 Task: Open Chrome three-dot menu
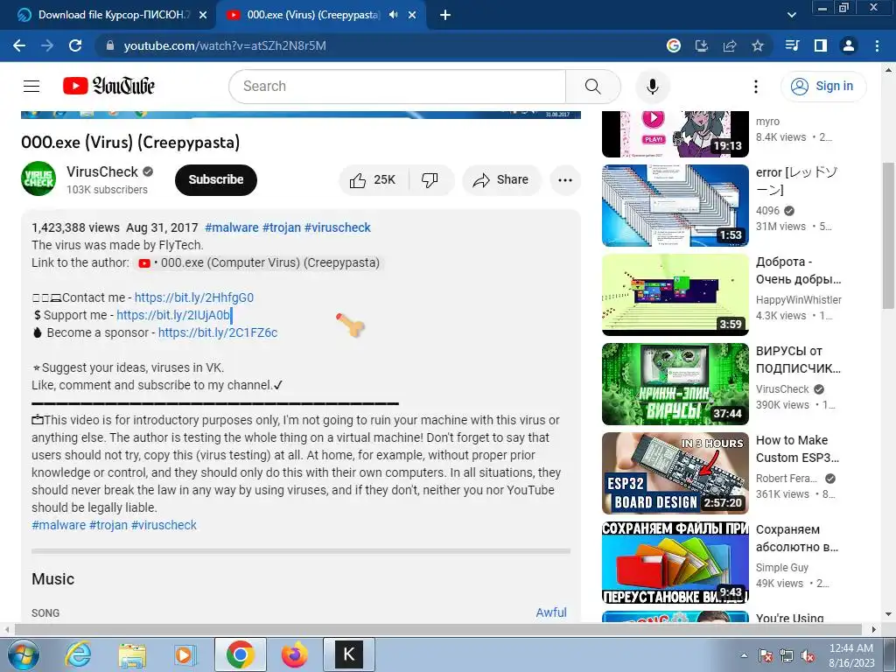(x=877, y=45)
